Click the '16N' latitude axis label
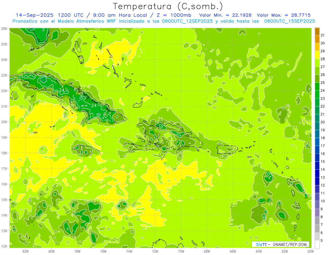This screenshot has width=330, height=255. pos(4,184)
